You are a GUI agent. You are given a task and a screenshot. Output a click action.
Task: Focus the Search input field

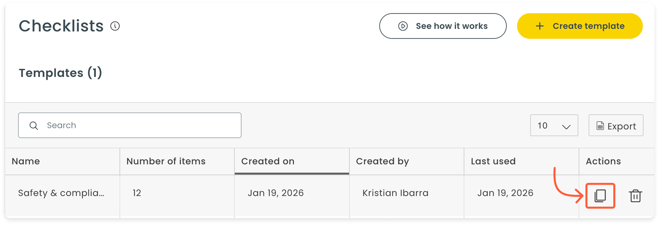[138, 126]
